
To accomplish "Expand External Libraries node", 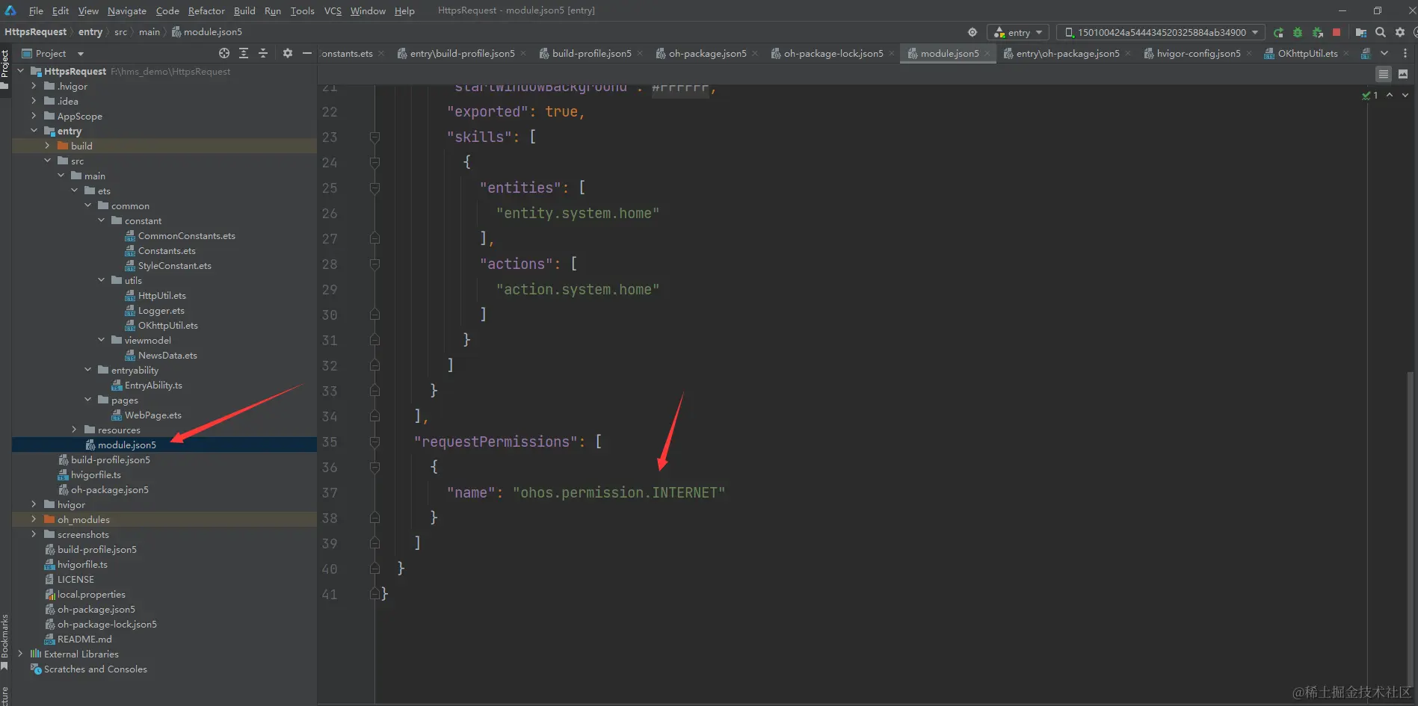I will [20, 654].
